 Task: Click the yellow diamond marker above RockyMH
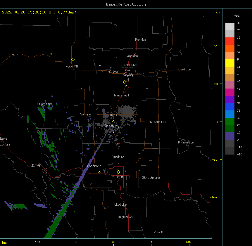coord(73,60)
